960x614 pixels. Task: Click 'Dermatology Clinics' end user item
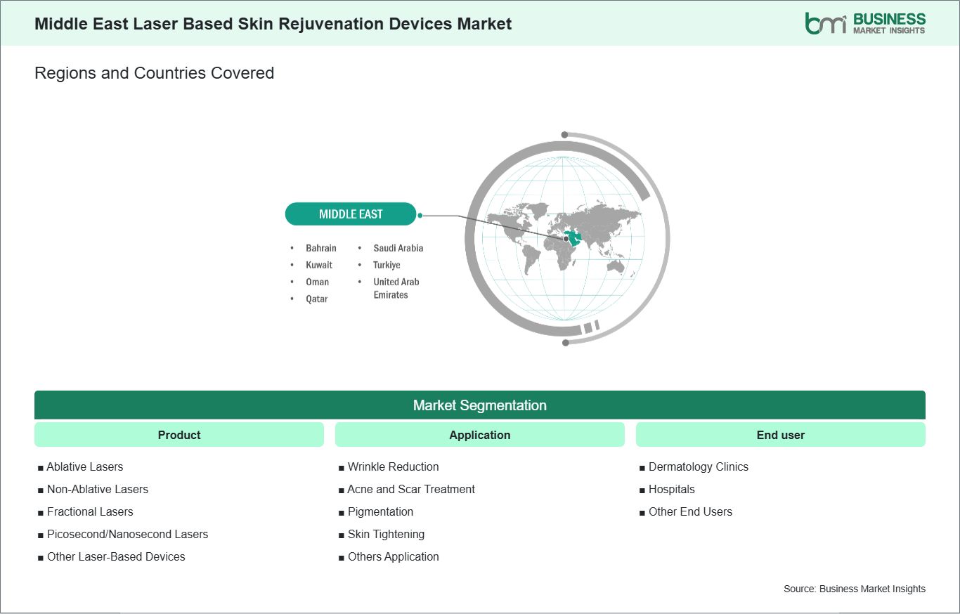699,466
